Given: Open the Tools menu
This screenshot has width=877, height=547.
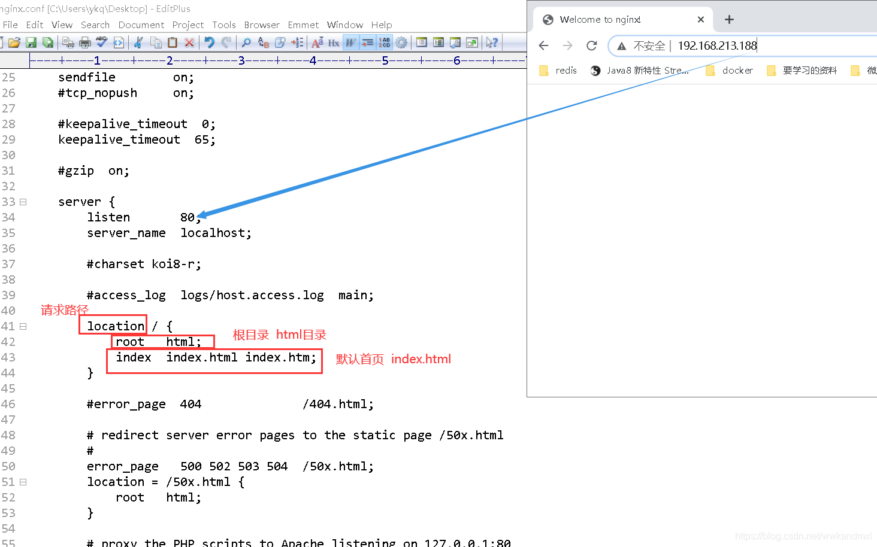Looking at the screenshot, I should (x=224, y=25).
